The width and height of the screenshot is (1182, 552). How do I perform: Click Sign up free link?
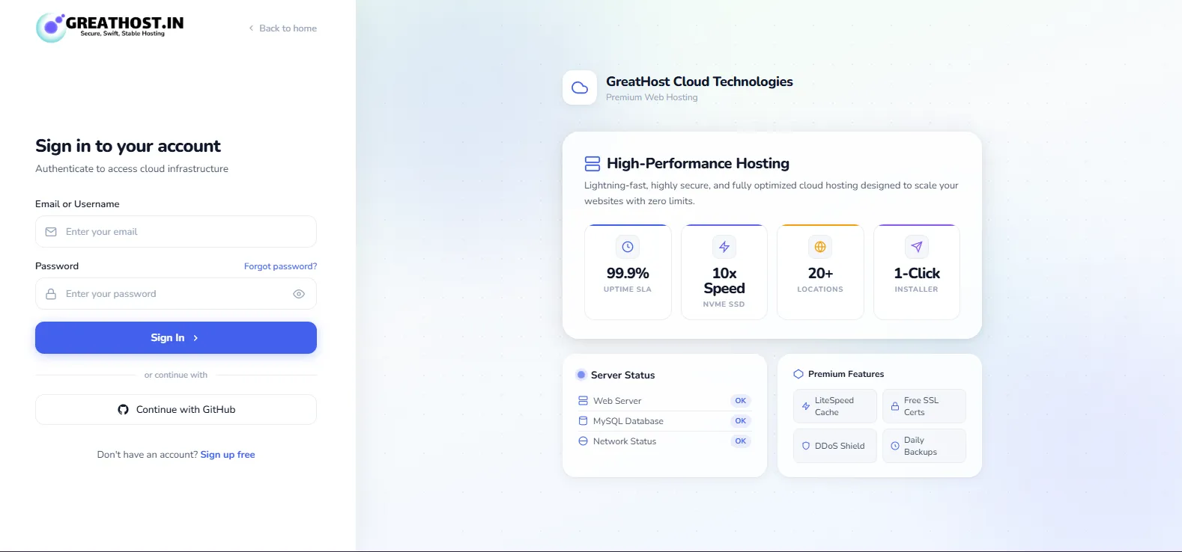[228, 455]
